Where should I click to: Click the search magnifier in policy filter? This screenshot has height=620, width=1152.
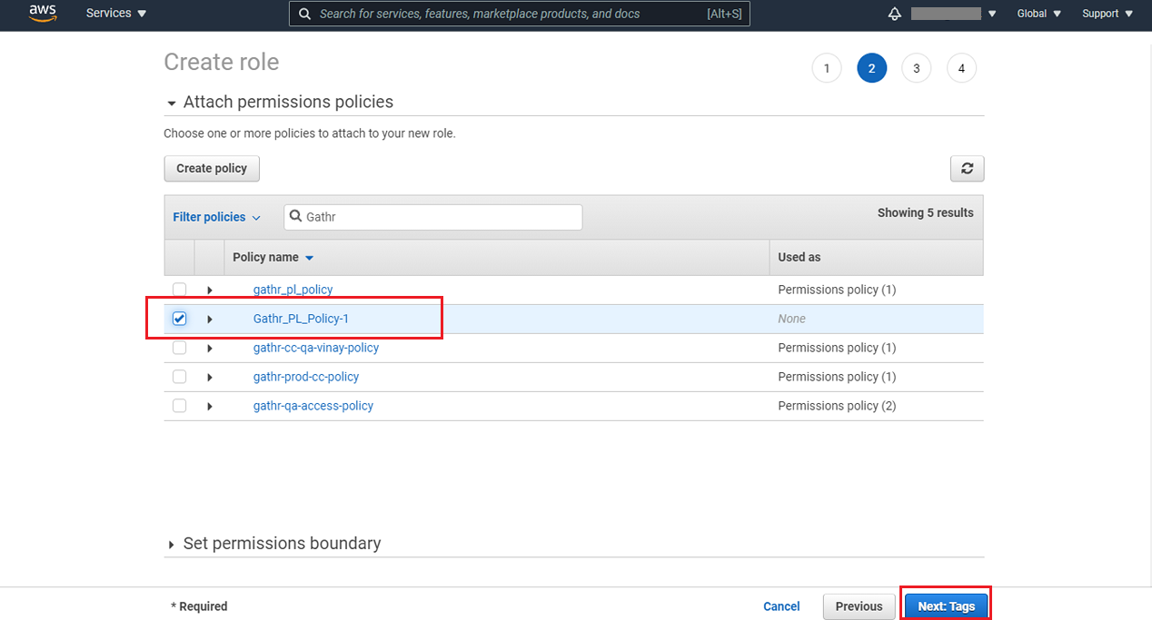295,217
